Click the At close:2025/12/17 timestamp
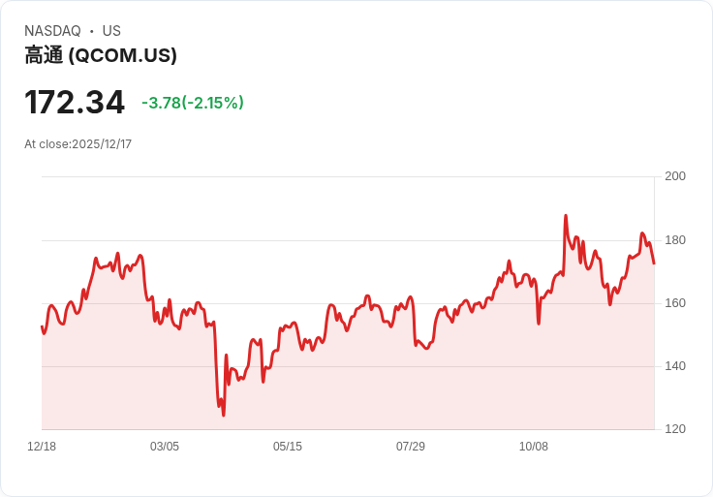This screenshot has height=497, width=713. pyautogui.click(x=77, y=144)
